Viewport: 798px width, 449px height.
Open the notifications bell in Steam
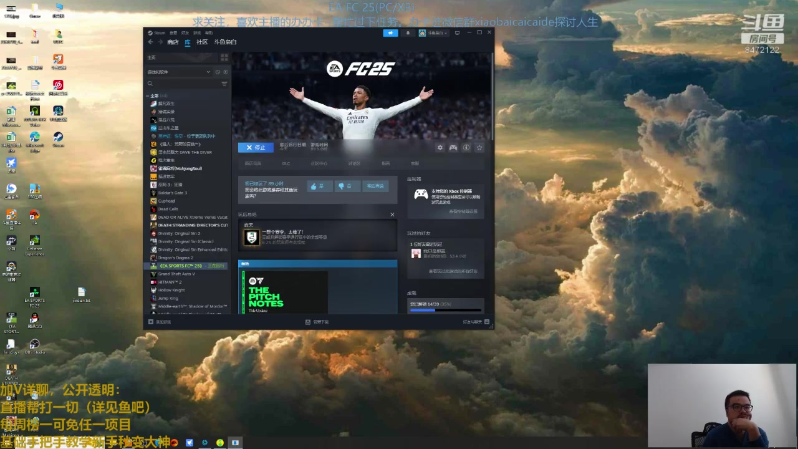[x=408, y=32]
